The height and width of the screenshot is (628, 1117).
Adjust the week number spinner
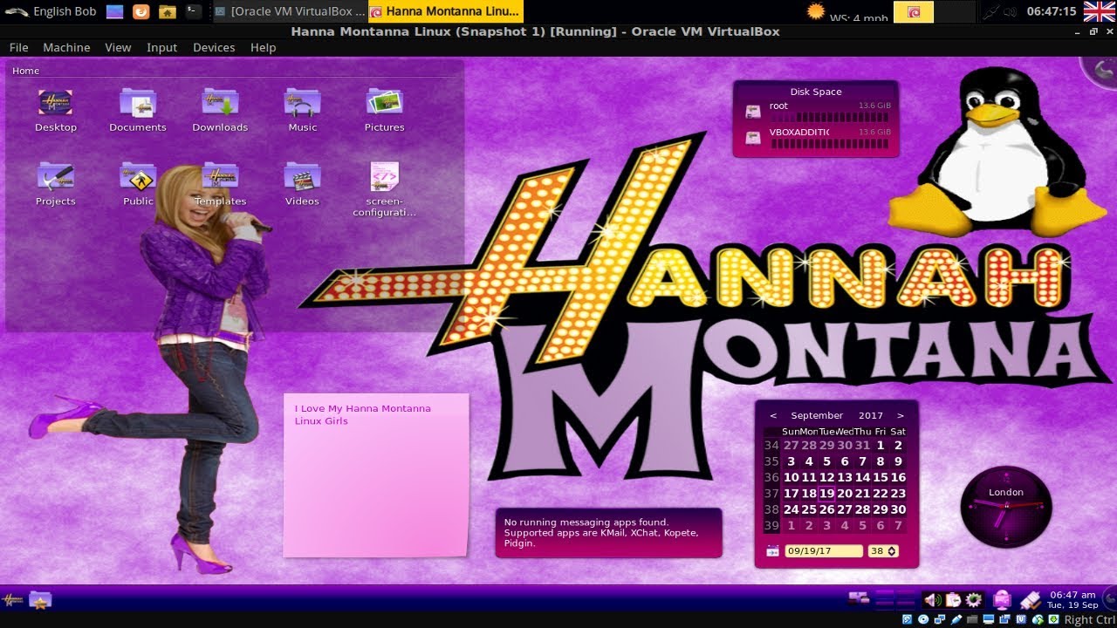(x=883, y=551)
